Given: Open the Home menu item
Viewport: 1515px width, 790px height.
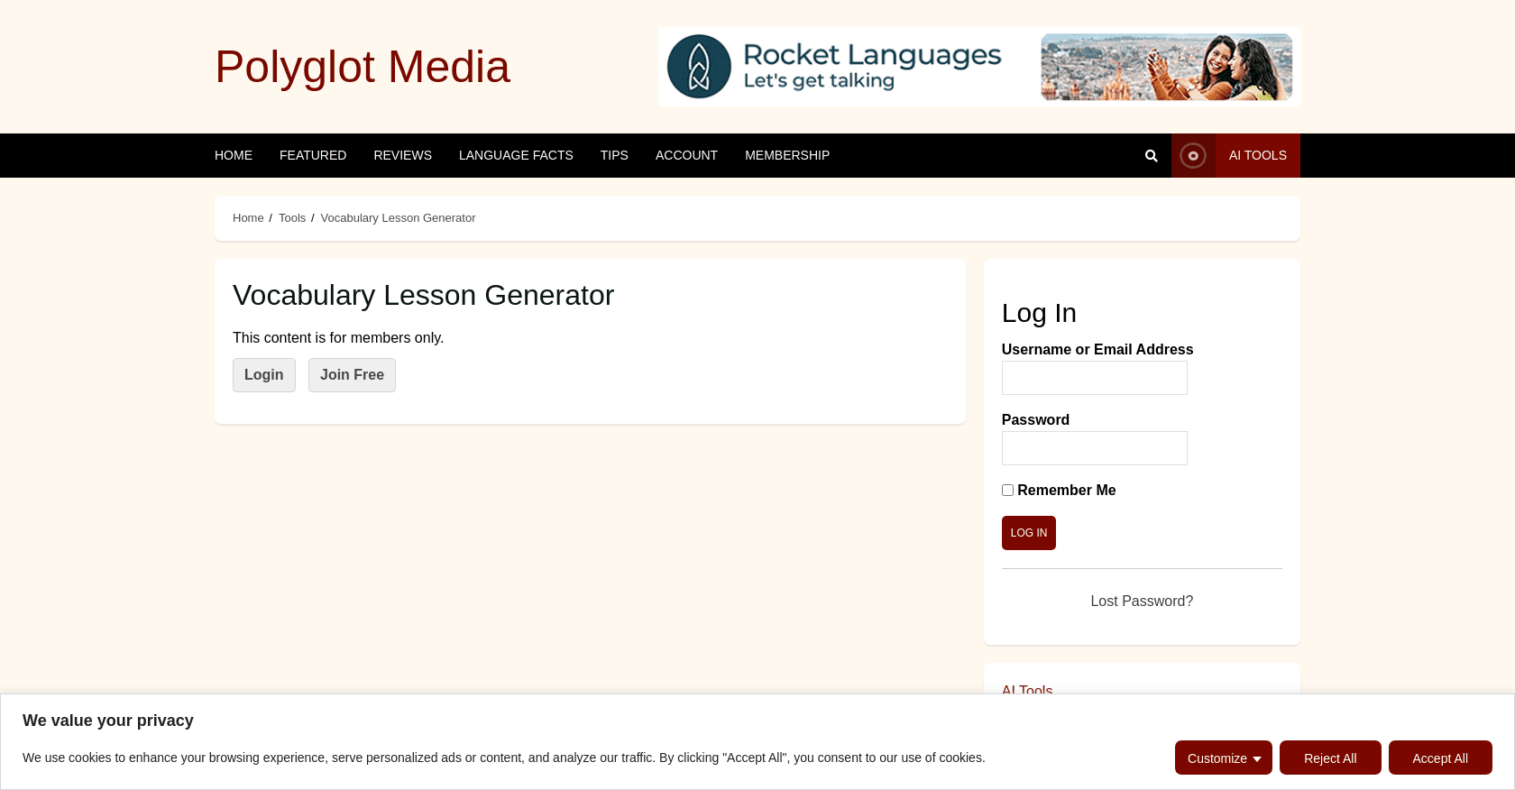Looking at the screenshot, I should (234, 155).
